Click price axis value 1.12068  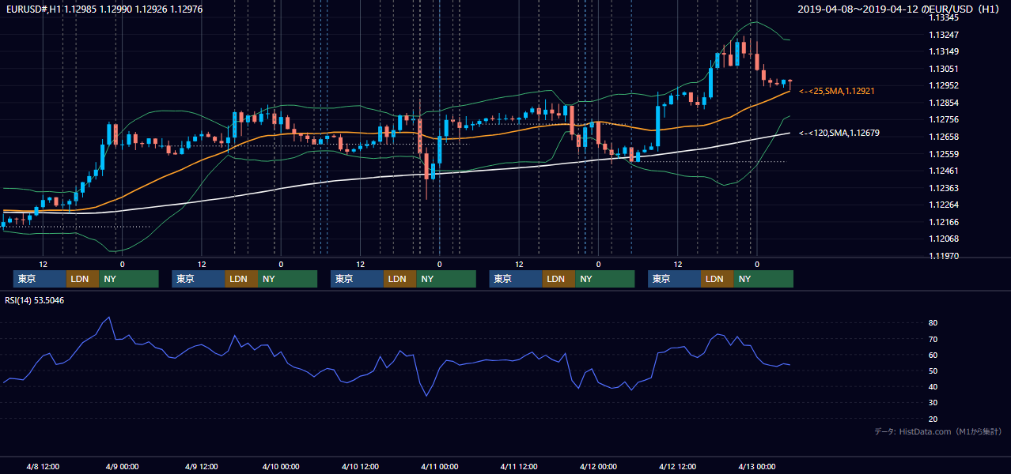[x=944, y=239]
